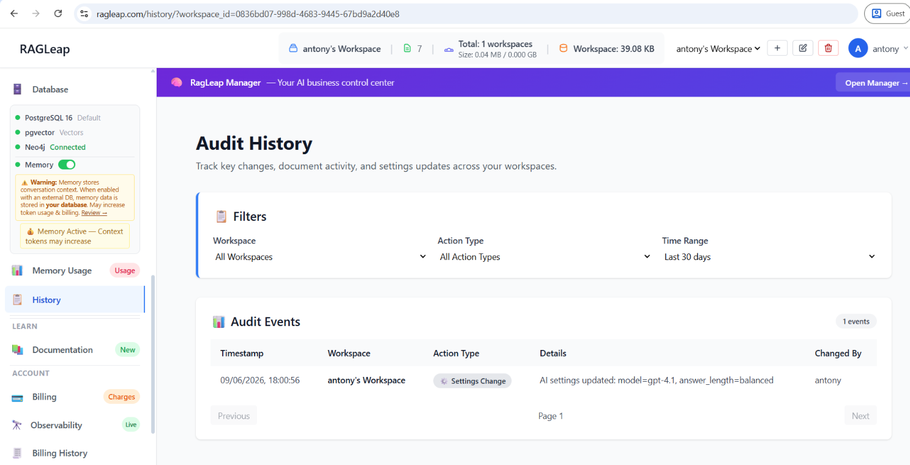Open Observability in the sidebar
Image resolution: width=910 pixels, height=465 pixels.
coord(56,425)
